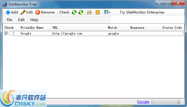
Task: Uncheck the Google row checkbox
Action: point(6,33)
